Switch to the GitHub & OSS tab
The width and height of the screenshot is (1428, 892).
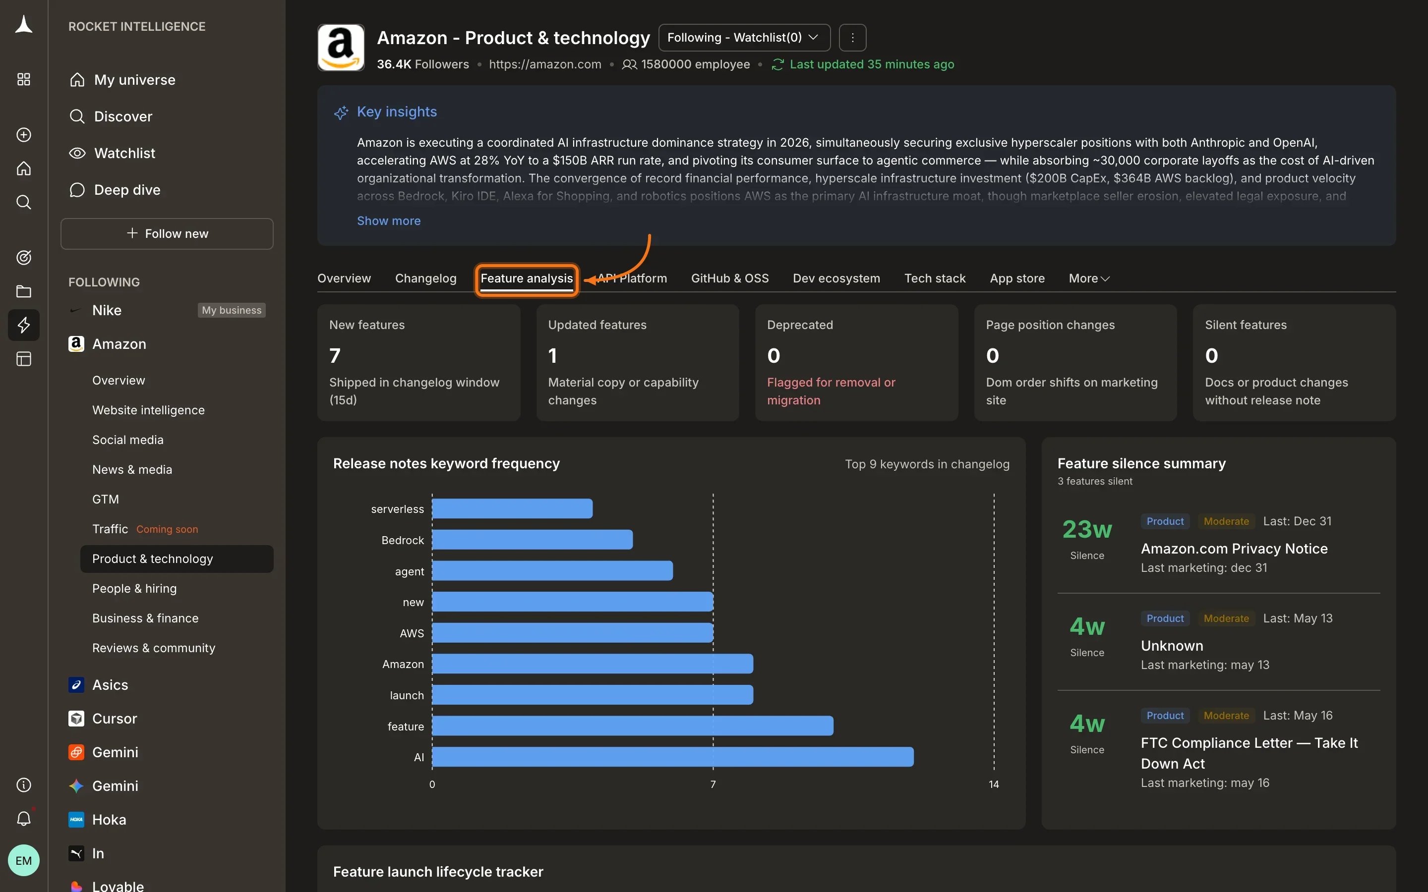pos(730,279)
